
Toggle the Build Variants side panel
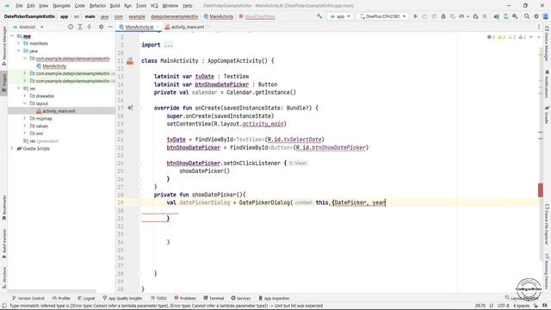3,243
